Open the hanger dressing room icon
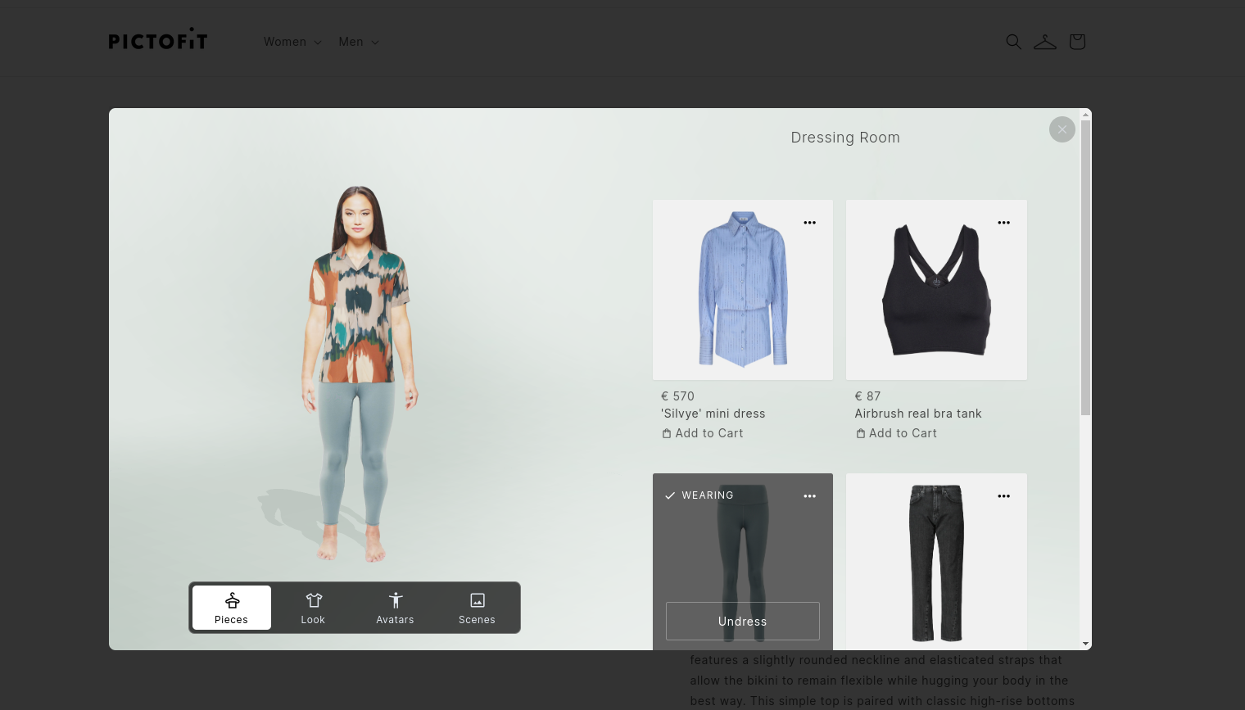 (x=1044, y=42)
